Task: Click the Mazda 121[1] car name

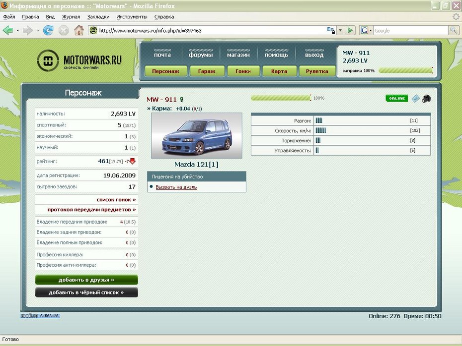Action: pyautogui.click(x=196, y=165)
